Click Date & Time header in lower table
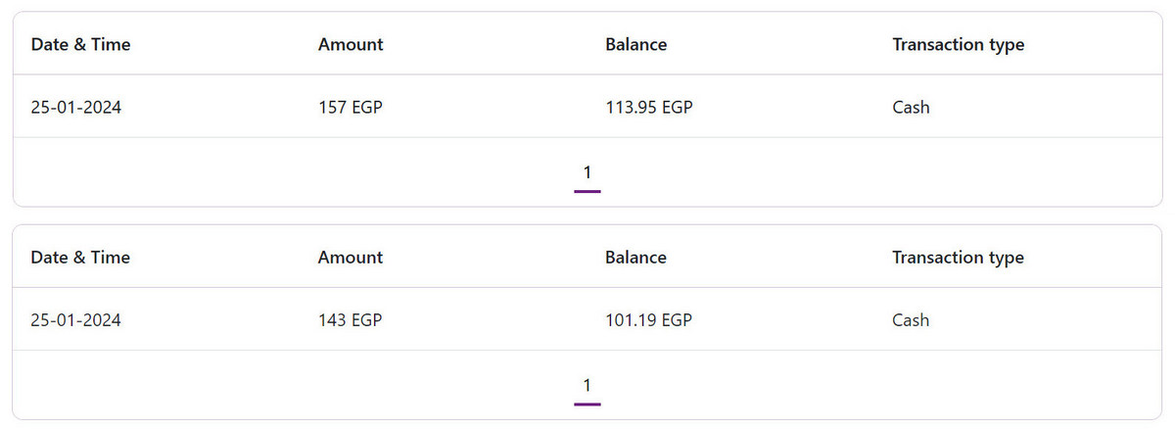The width and height of the screenshot is (1175, 429). click(x=80, y=258)
